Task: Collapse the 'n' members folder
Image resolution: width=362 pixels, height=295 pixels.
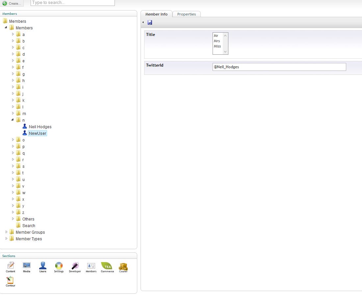Action: click(x=13, y=120)
